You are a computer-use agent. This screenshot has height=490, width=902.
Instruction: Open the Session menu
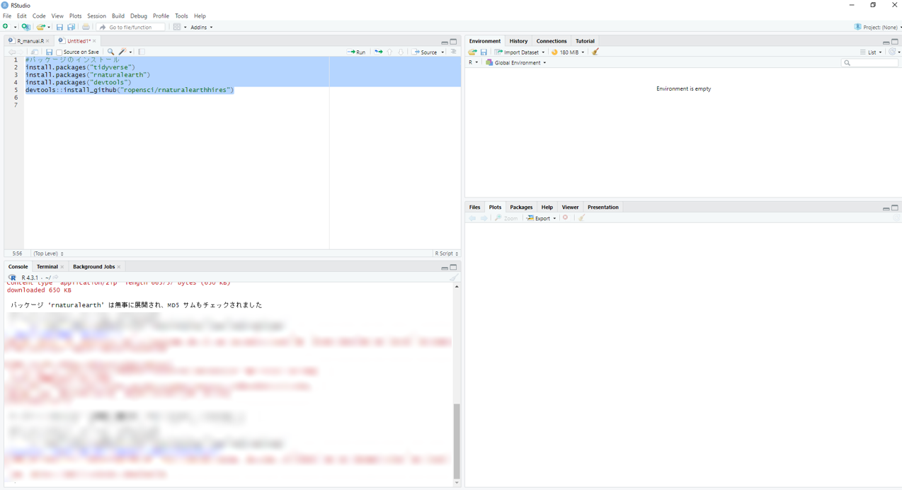[96, 16]
